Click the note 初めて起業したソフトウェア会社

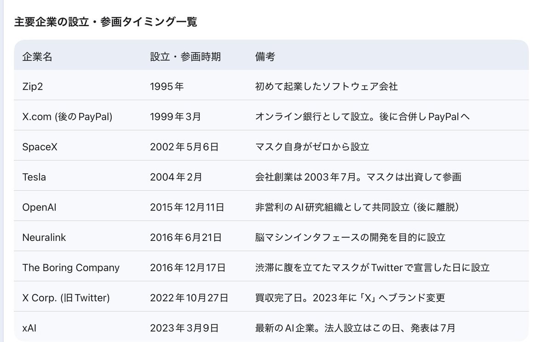(326, 86)
